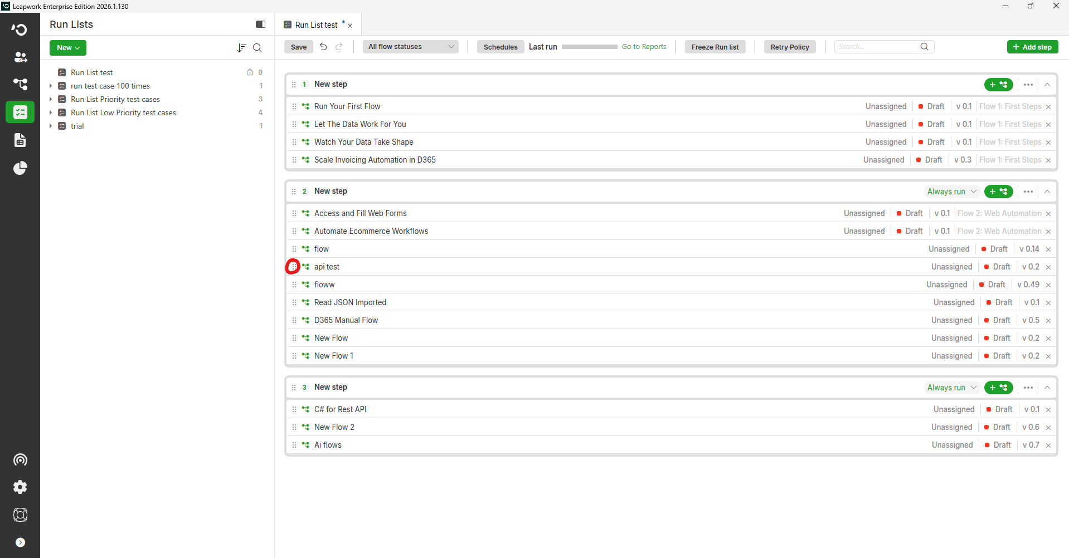Open the help lifebuoy icon

coord(20,515)
